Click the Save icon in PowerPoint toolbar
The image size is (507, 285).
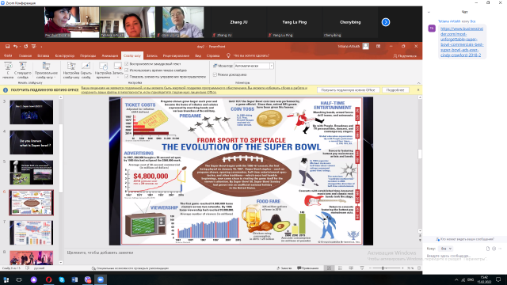tap(7, 47)
